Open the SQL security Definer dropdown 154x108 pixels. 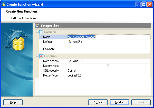coord(108,71)
